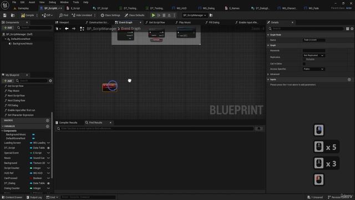Viewport: 355px width, 200px height.
Task: Click the Find toolbar button
Action: (64, 16)
